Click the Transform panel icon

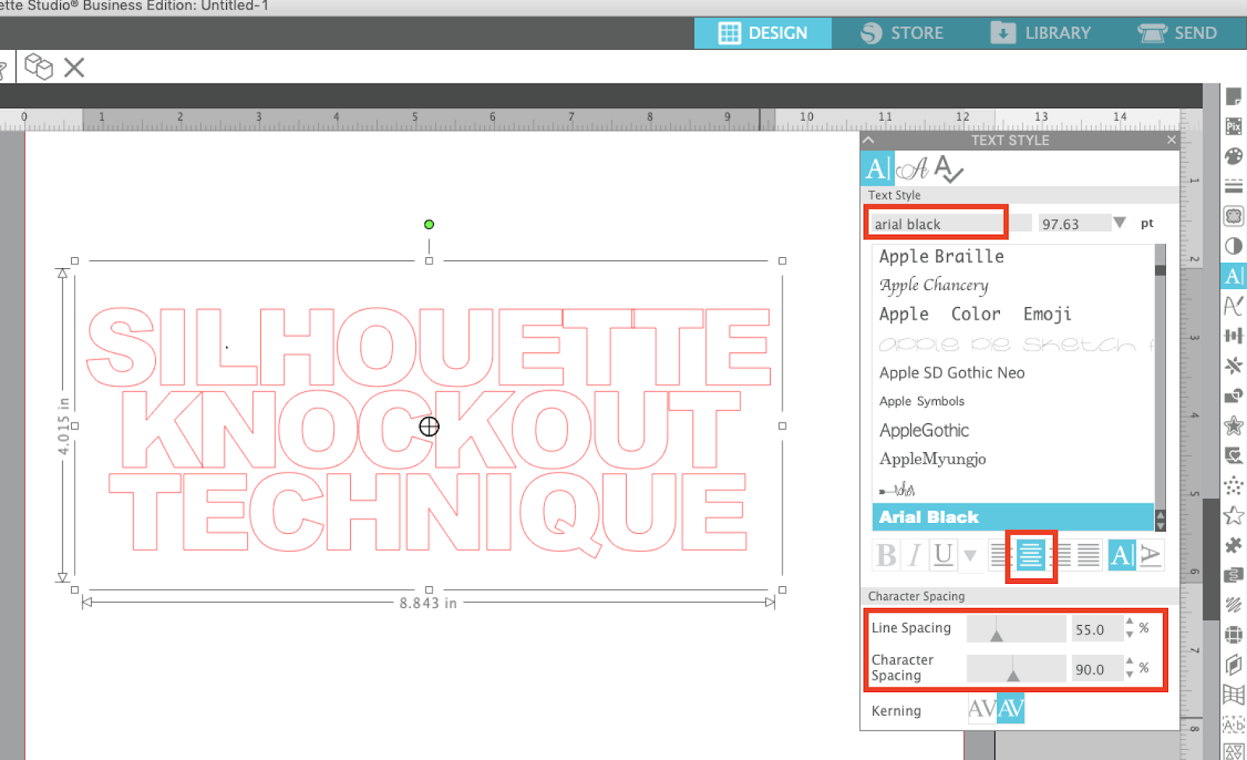pyautogui.click(x=1234, y=336)
